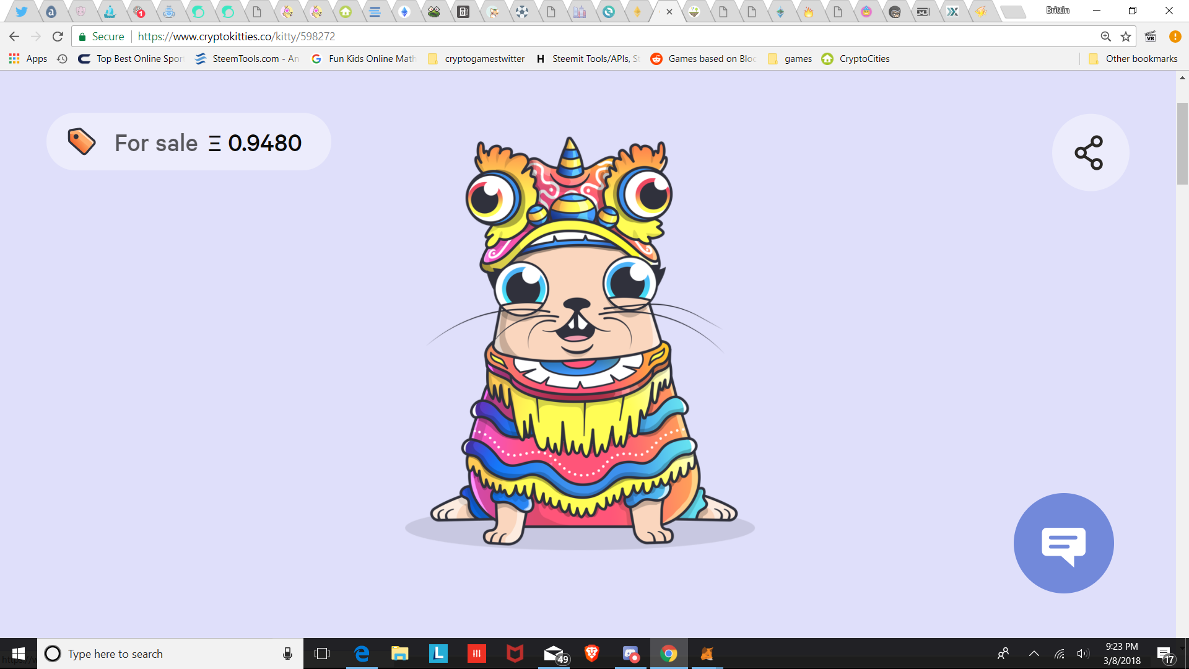Click the history clock bookmark icon
The height and width of the screenshot is (669, 1189).
[x=62, y=59]
